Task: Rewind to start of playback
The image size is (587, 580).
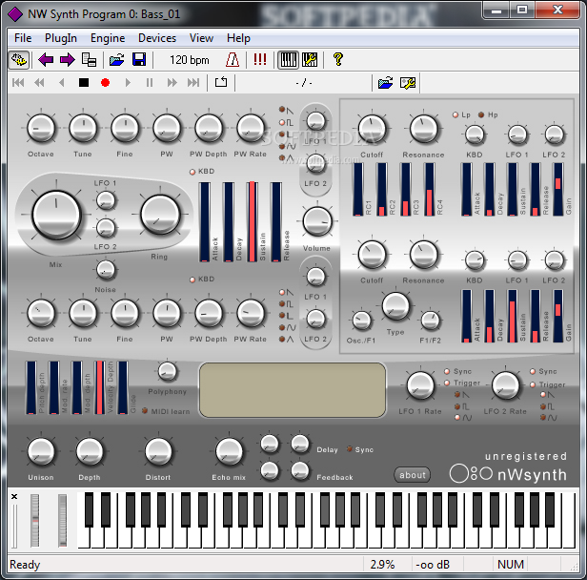Action: point(18,82)
